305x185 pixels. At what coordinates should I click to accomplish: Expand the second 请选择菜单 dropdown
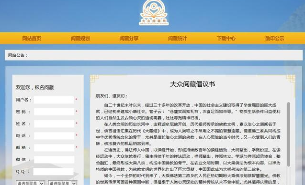coord(63,183)
